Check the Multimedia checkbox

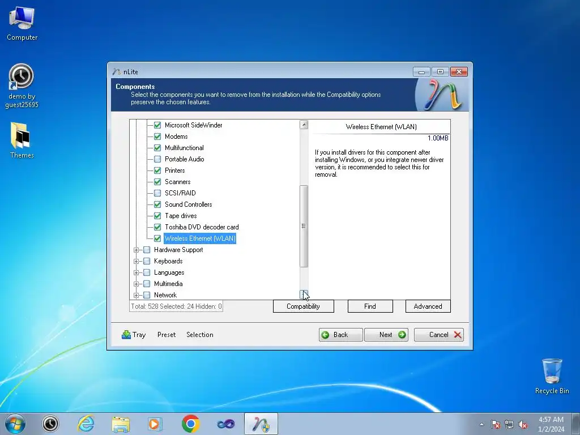click(x=147, y=284)
